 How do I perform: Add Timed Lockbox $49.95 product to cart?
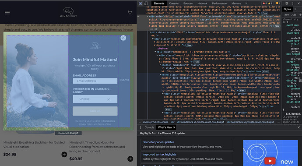(130, 159)
